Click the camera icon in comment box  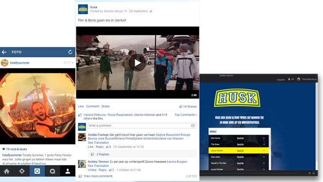click(x=193, y=126)
